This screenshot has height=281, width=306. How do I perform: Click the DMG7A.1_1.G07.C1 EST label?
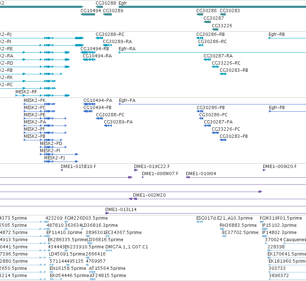tap(127, 247)
